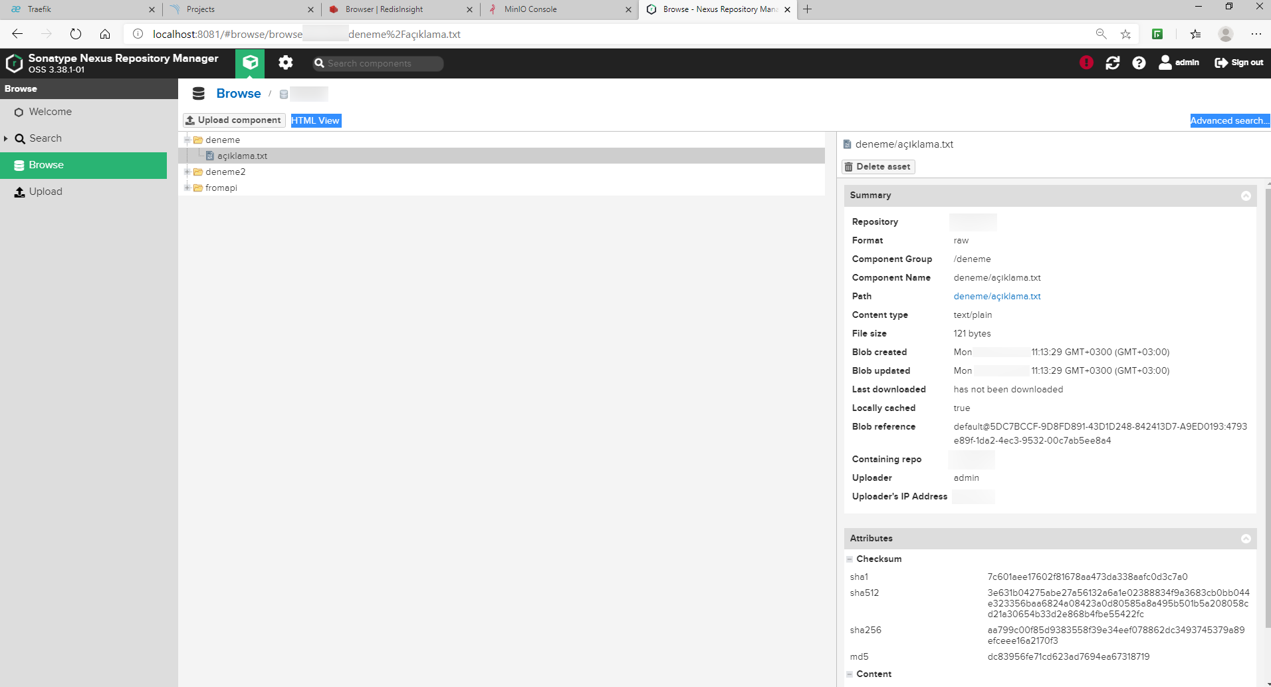Click the browser Back arrow
1271x687 pixels.
coord(17,34)
